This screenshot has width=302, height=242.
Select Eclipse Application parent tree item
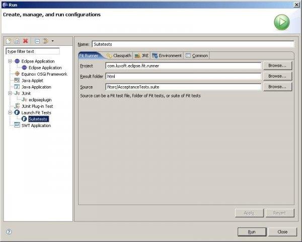[x=38, y=61]
